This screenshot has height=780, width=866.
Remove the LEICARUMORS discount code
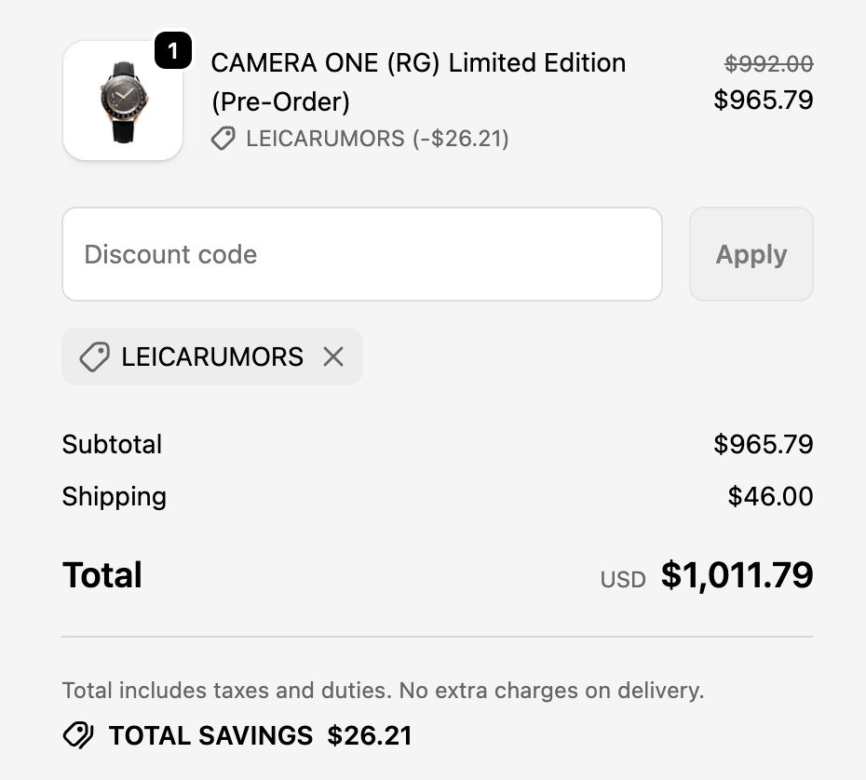tap(333, 356)
